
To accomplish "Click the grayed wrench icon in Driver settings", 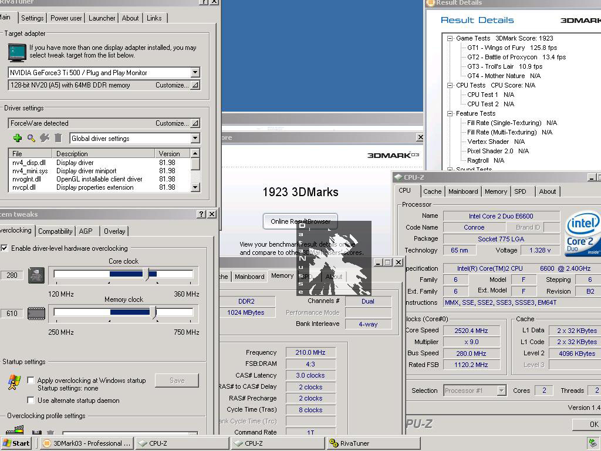I will point(45,138).
